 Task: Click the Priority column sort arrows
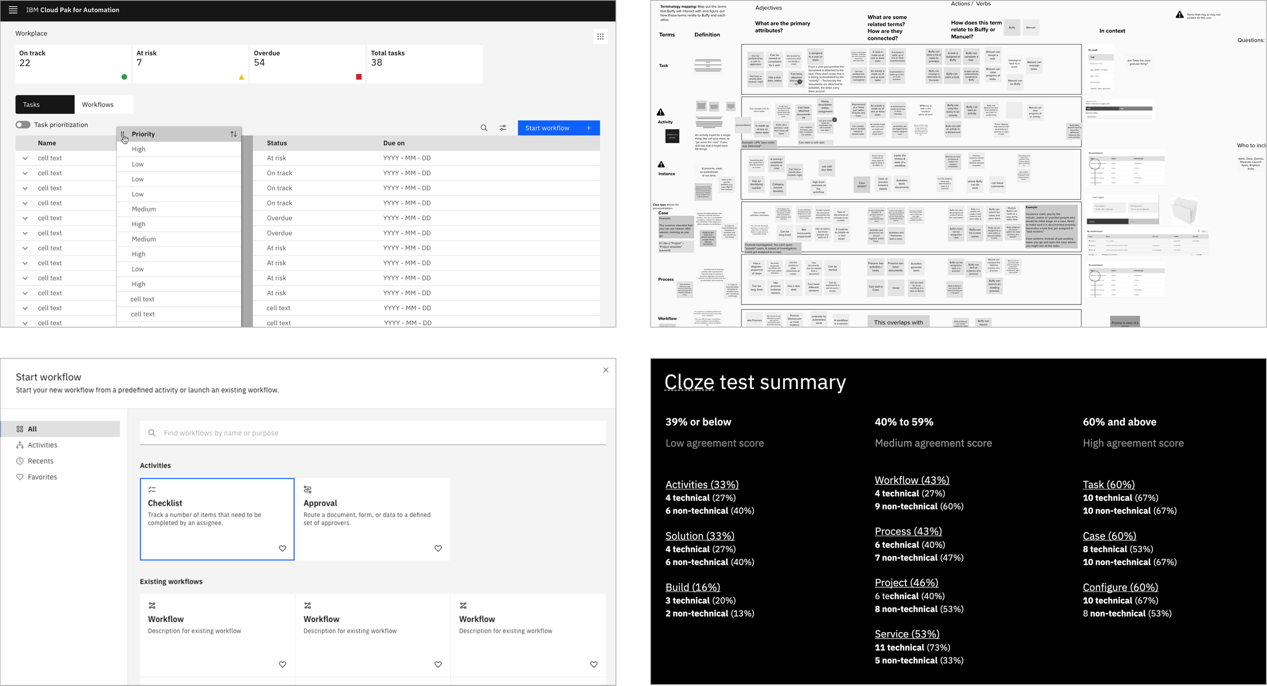point(234,134)
